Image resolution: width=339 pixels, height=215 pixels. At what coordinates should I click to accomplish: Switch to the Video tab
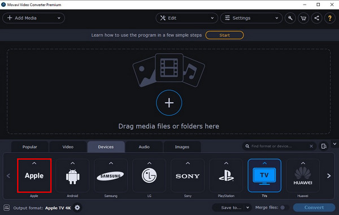(x=68, y=147)
